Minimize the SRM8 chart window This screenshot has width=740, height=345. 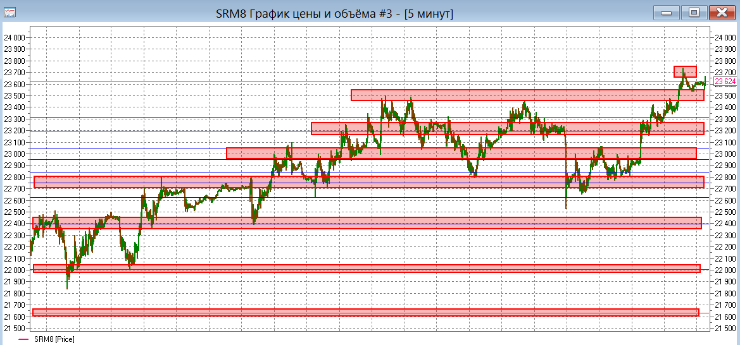coord(667,13)
